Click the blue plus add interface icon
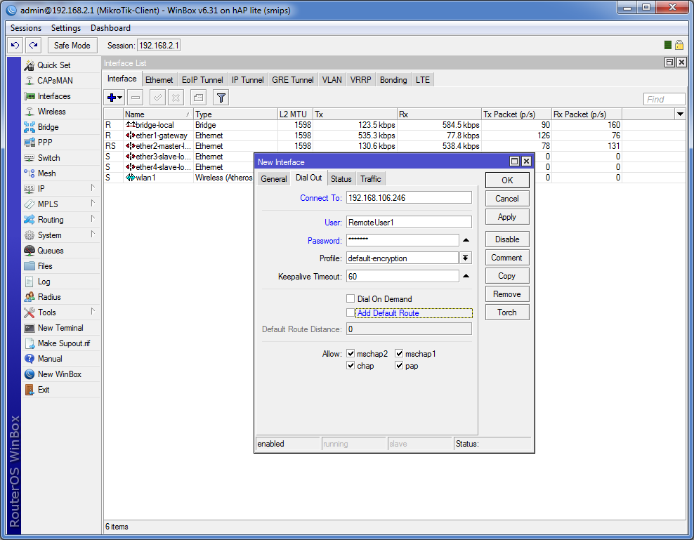The width and height of the screenshot is (694, 540). pos(112,98)
